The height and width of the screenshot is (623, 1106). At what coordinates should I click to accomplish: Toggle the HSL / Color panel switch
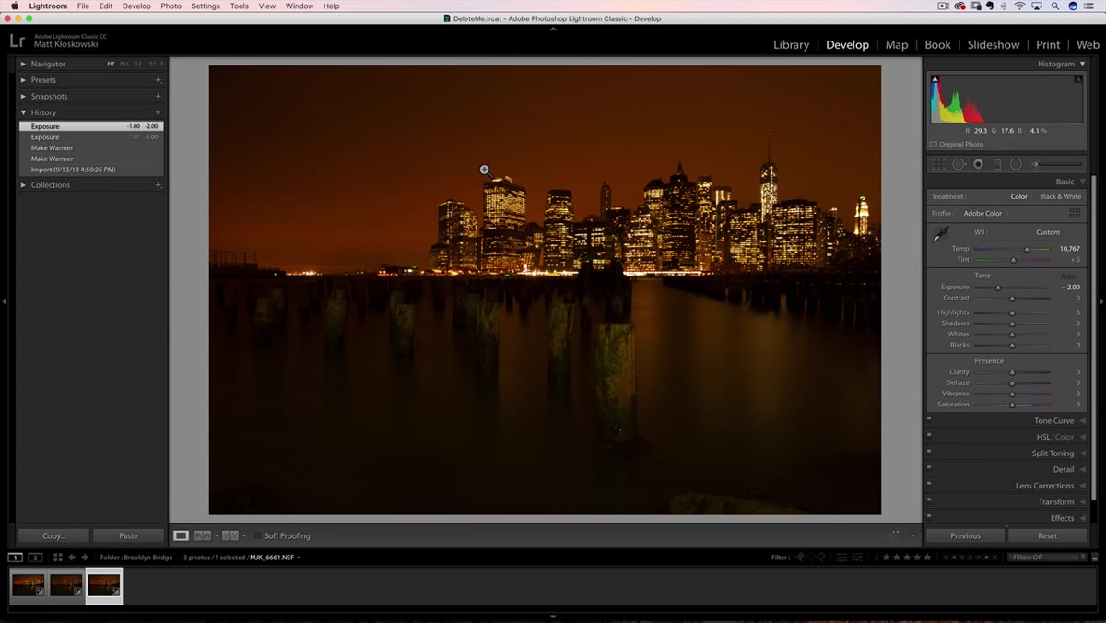pyautogui.click(x=929, y=435)
